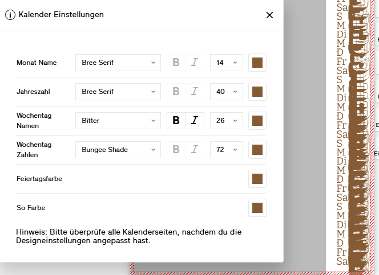Toggle bold for Jahreszahl
379x275 pixels.
176,92
